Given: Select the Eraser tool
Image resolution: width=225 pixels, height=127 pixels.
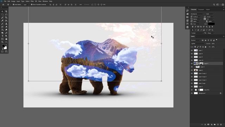Looking at the screenshot, I should point(6,27).
